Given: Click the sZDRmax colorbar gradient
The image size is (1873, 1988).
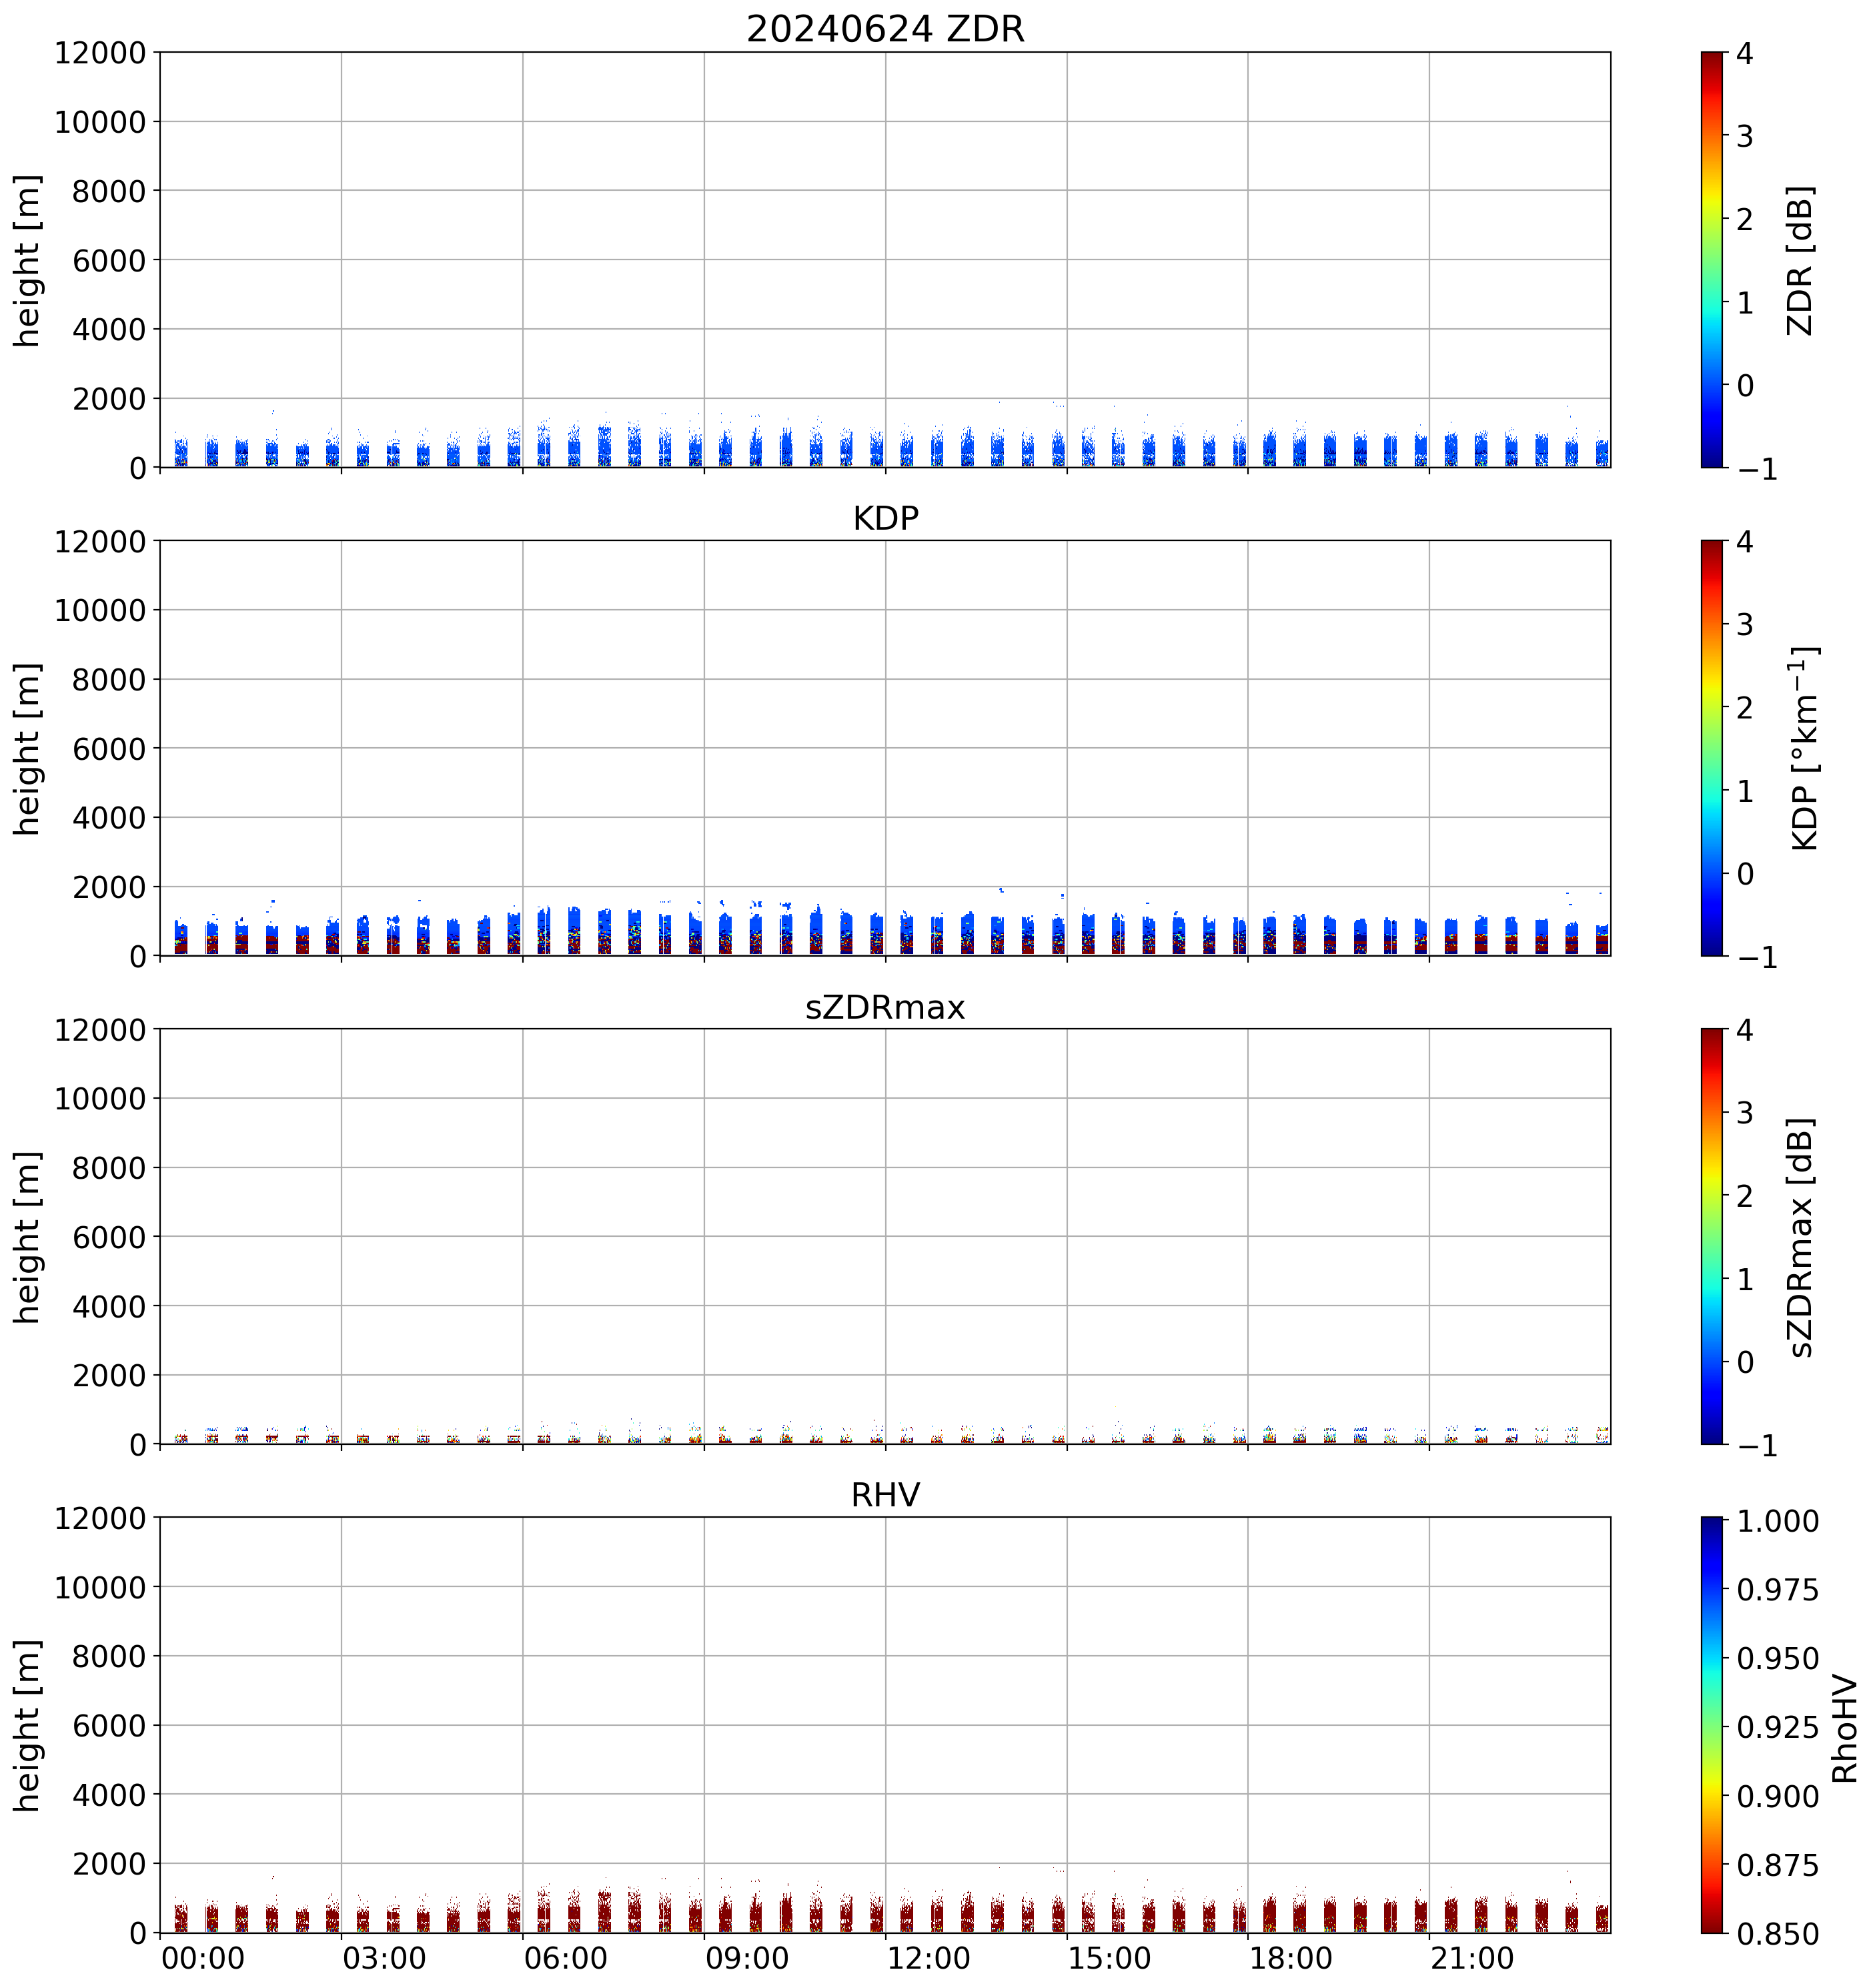Looking at the screenshot, I should point(1711,1236).
